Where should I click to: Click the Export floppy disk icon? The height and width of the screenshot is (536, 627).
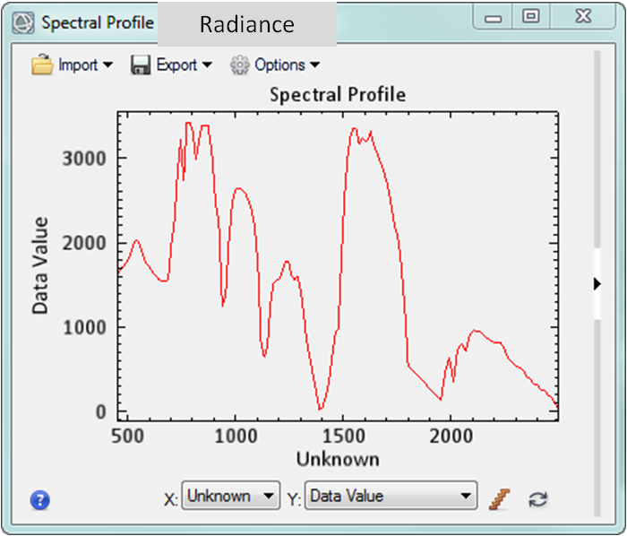click(141, 65)
